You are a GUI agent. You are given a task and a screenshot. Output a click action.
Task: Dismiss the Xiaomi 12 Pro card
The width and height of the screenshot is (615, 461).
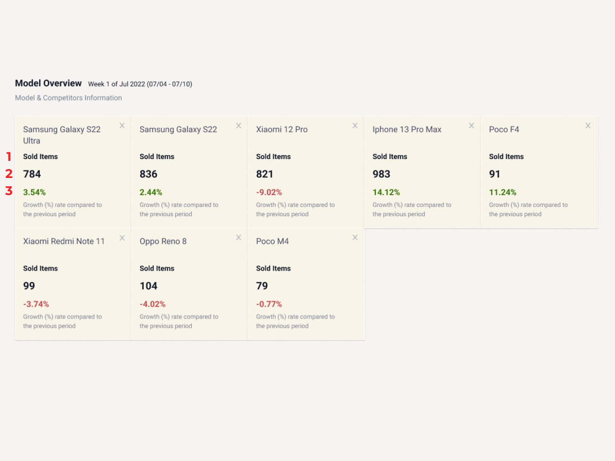[355, 126]
